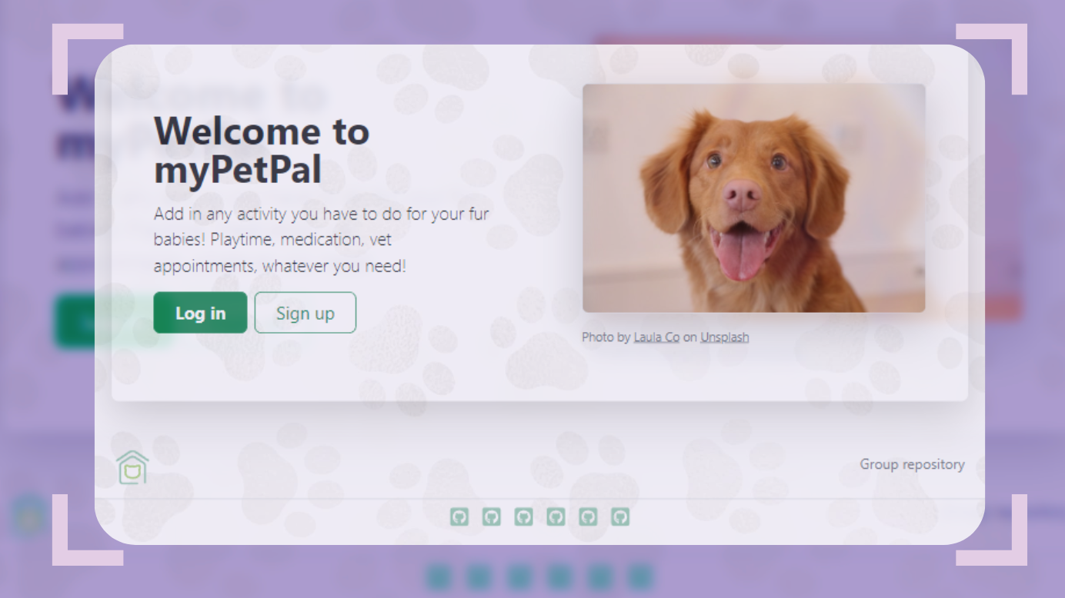This screenshot has height=598, width=1065.
Task: Click the Welcome to myPetPal heading
Action: [262, 151]
